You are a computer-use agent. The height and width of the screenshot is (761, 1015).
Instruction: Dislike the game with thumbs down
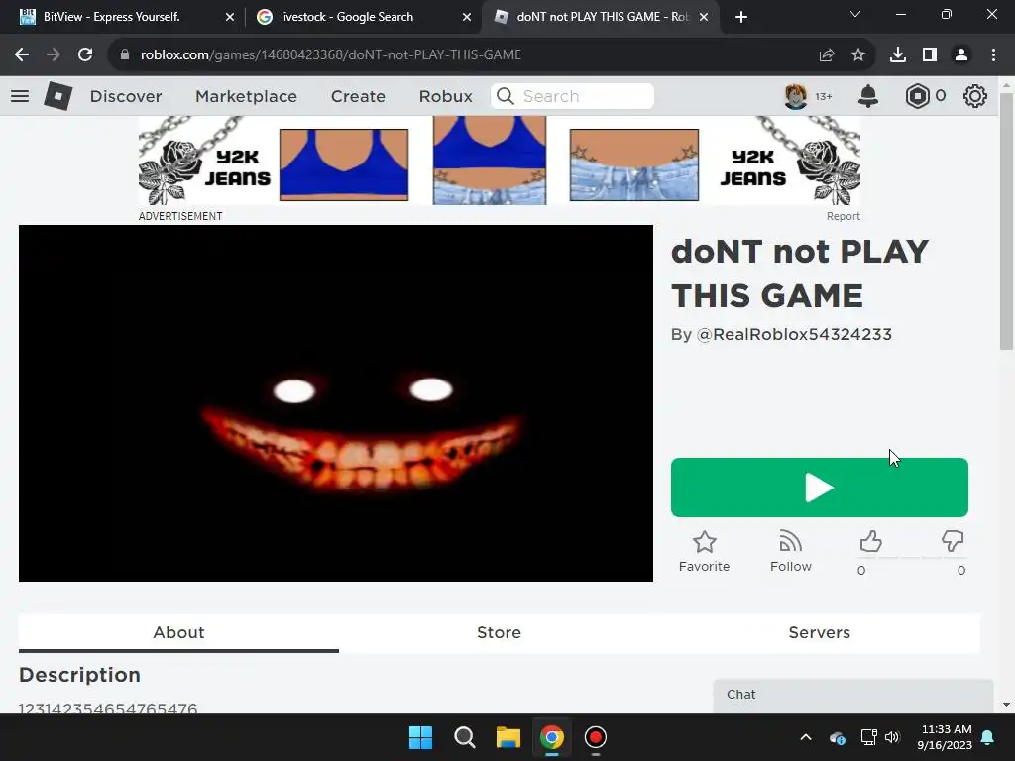click(x=953, y=542)
